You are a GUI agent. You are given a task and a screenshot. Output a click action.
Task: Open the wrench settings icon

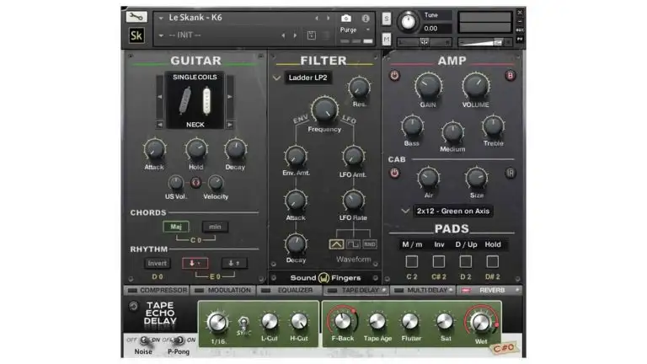pos(136,17)
